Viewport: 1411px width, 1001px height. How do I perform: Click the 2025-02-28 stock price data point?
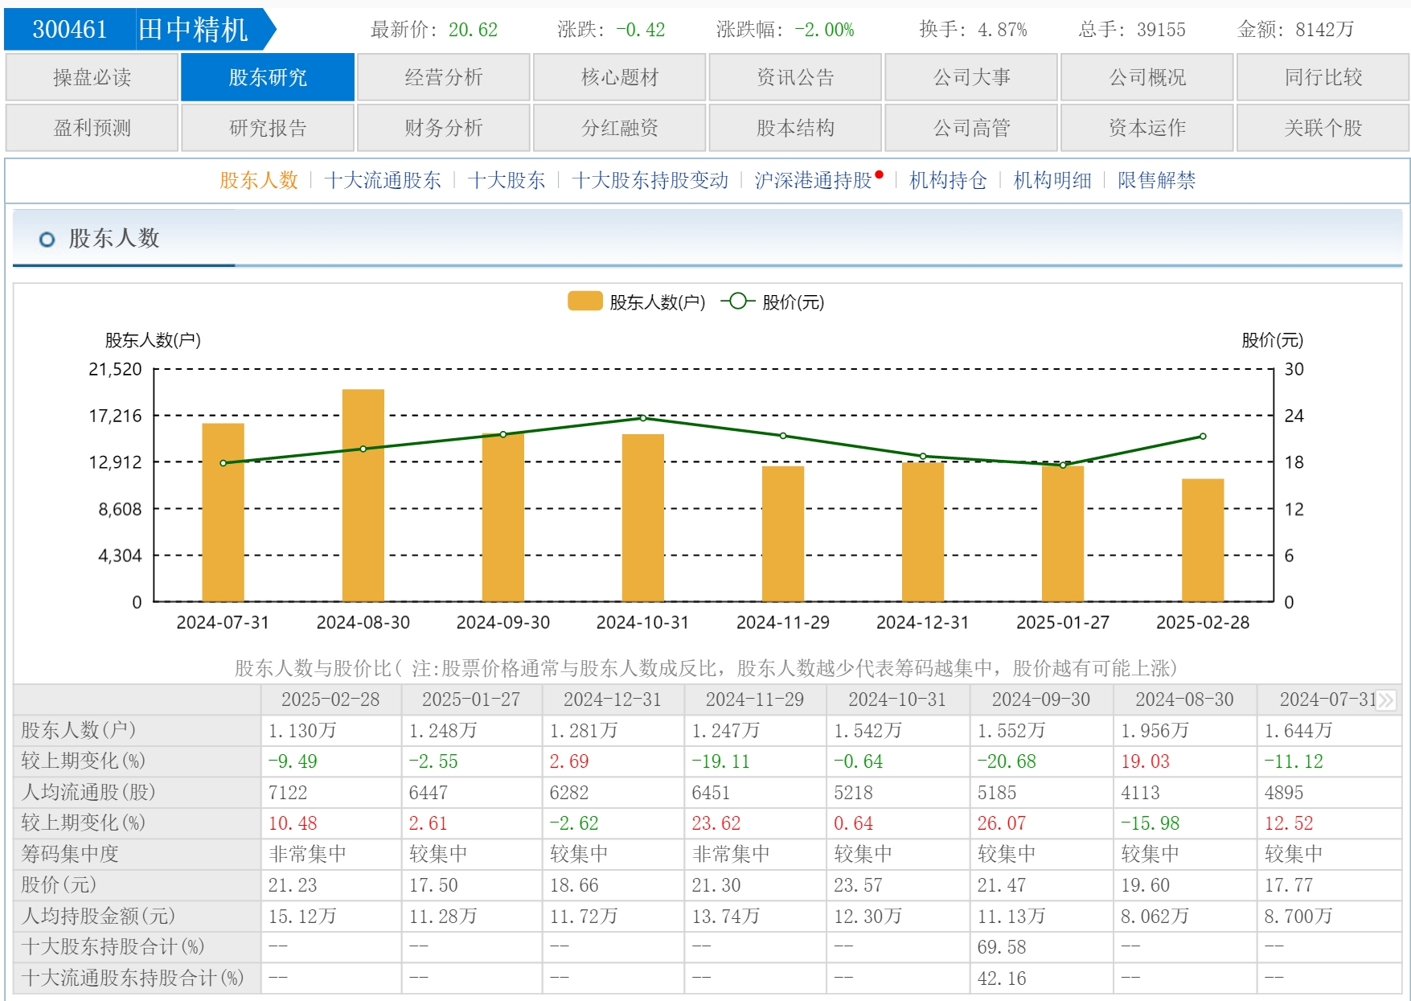(1203, 437)
